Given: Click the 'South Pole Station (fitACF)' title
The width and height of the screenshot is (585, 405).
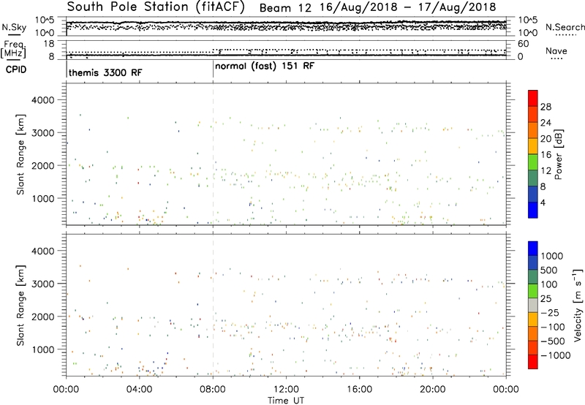Looking at the screenshot, I should tap(156, 7).
